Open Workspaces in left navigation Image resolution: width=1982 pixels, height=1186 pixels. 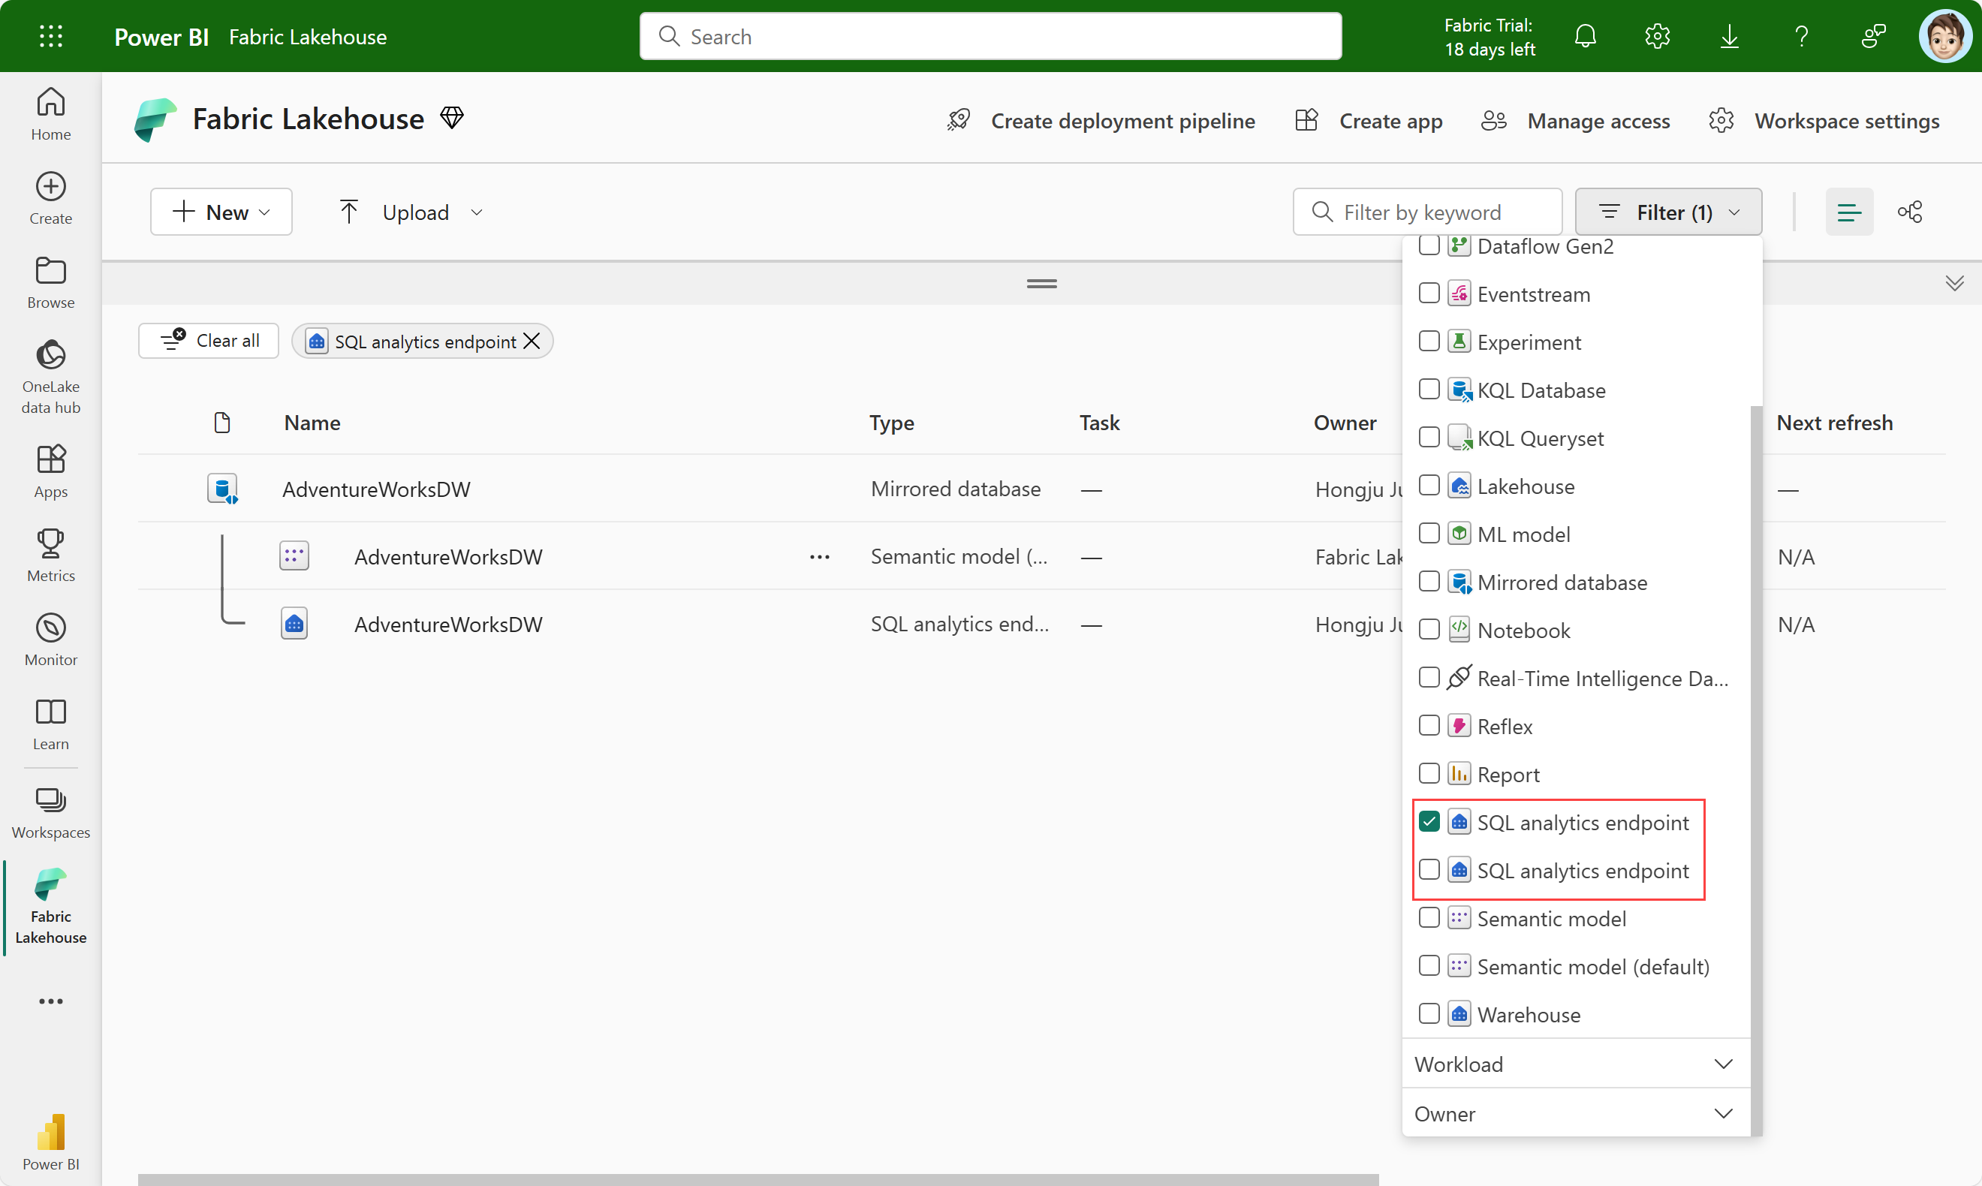coord(50,813)
